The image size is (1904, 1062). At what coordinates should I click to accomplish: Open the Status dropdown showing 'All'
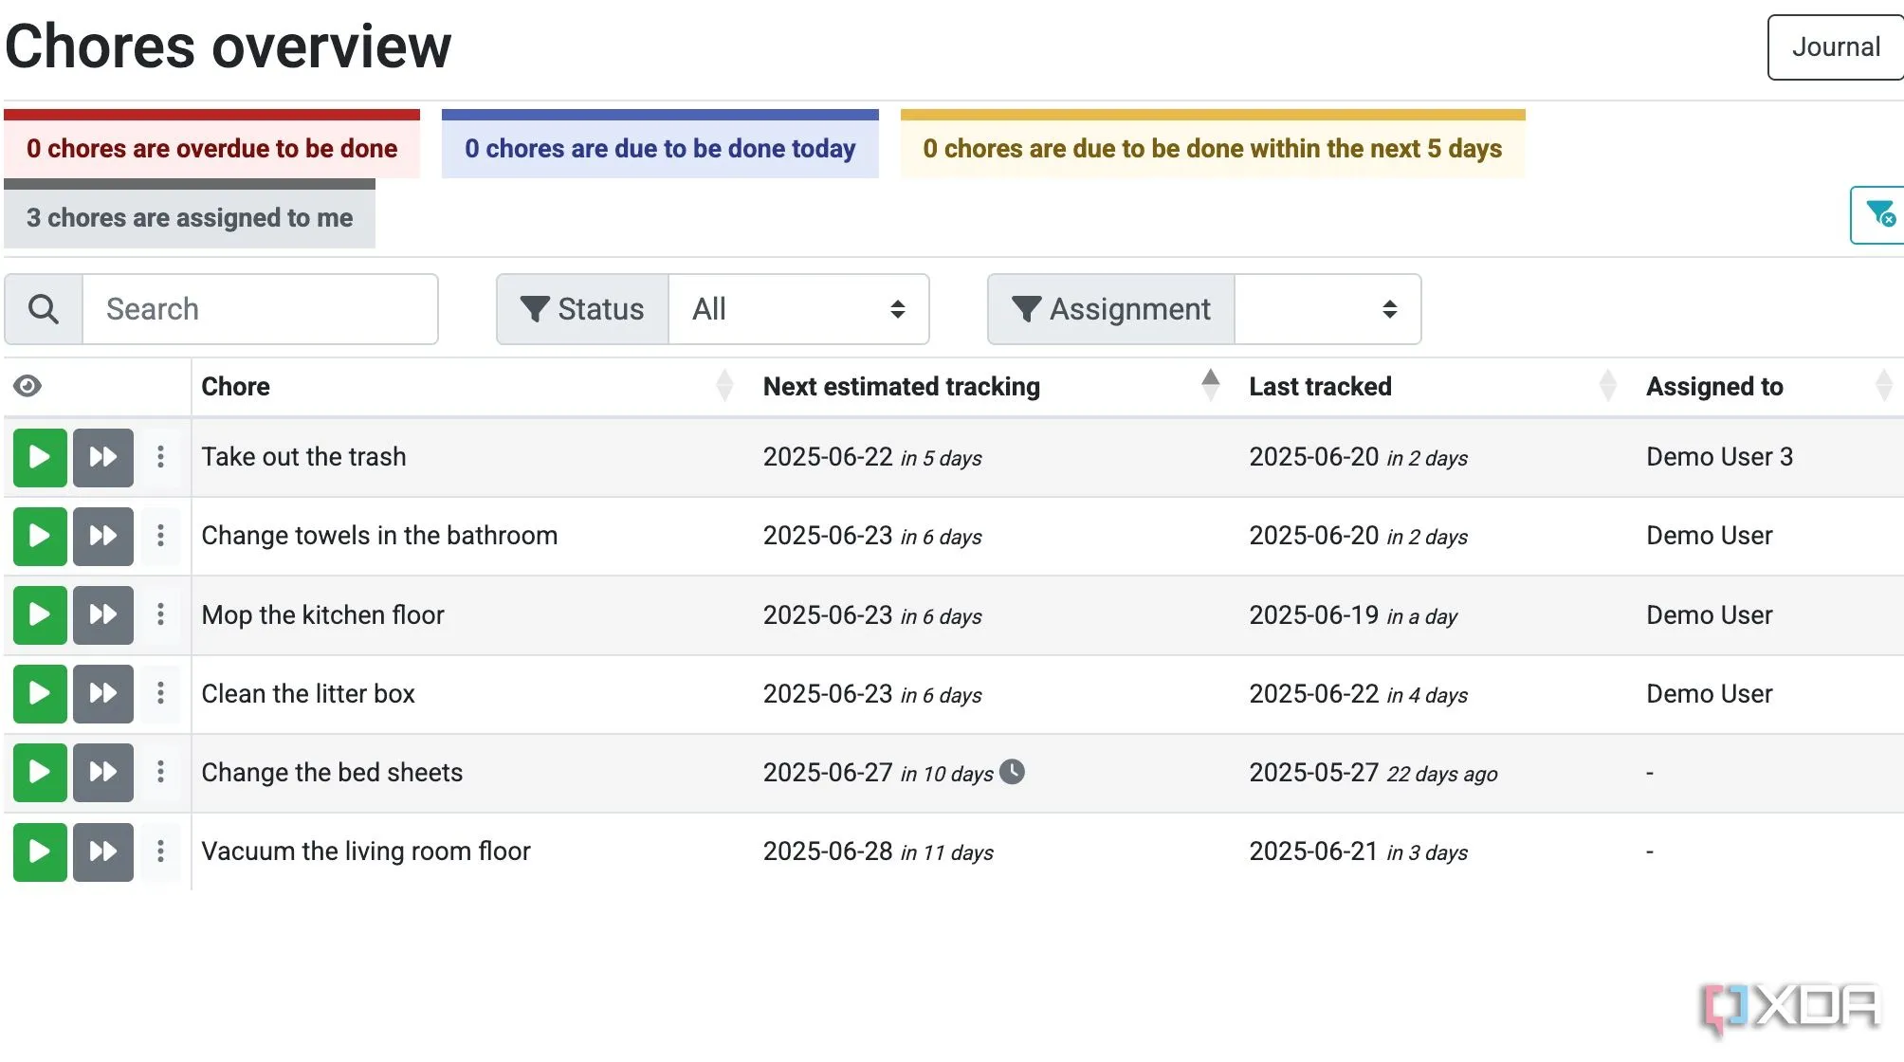point(798,309)
